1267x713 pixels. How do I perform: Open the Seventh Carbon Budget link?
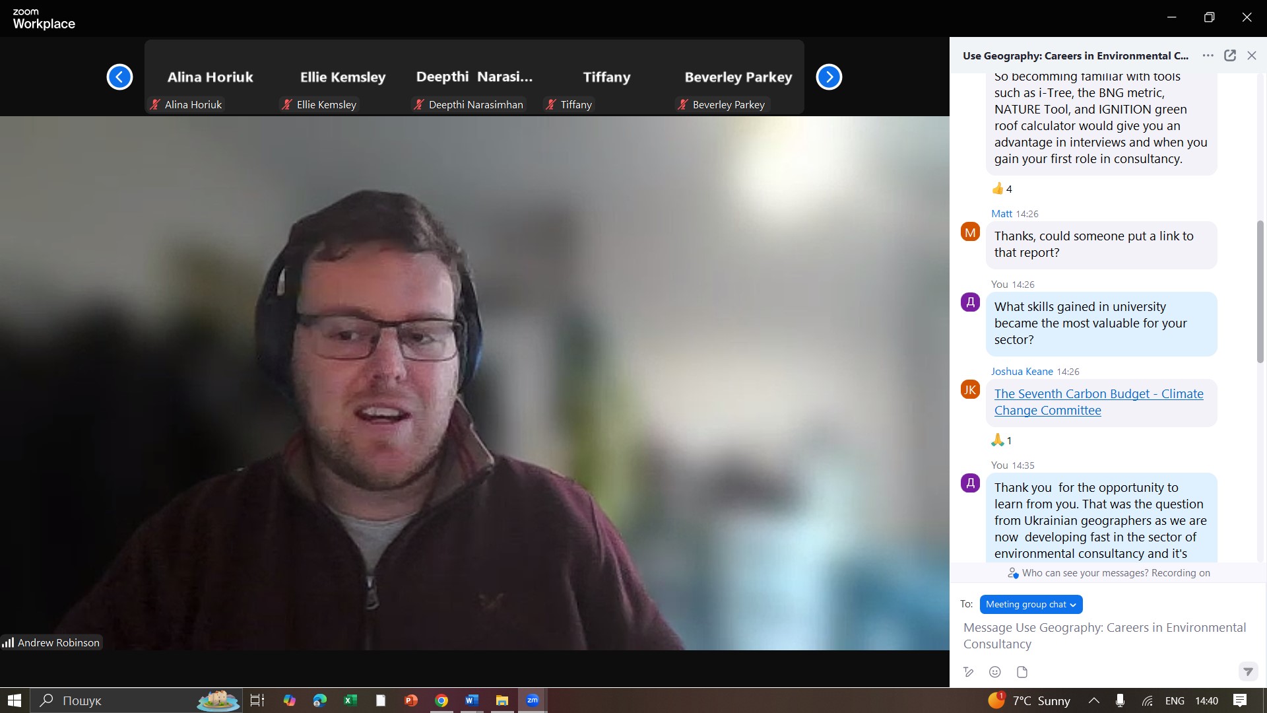point(1099,402)
